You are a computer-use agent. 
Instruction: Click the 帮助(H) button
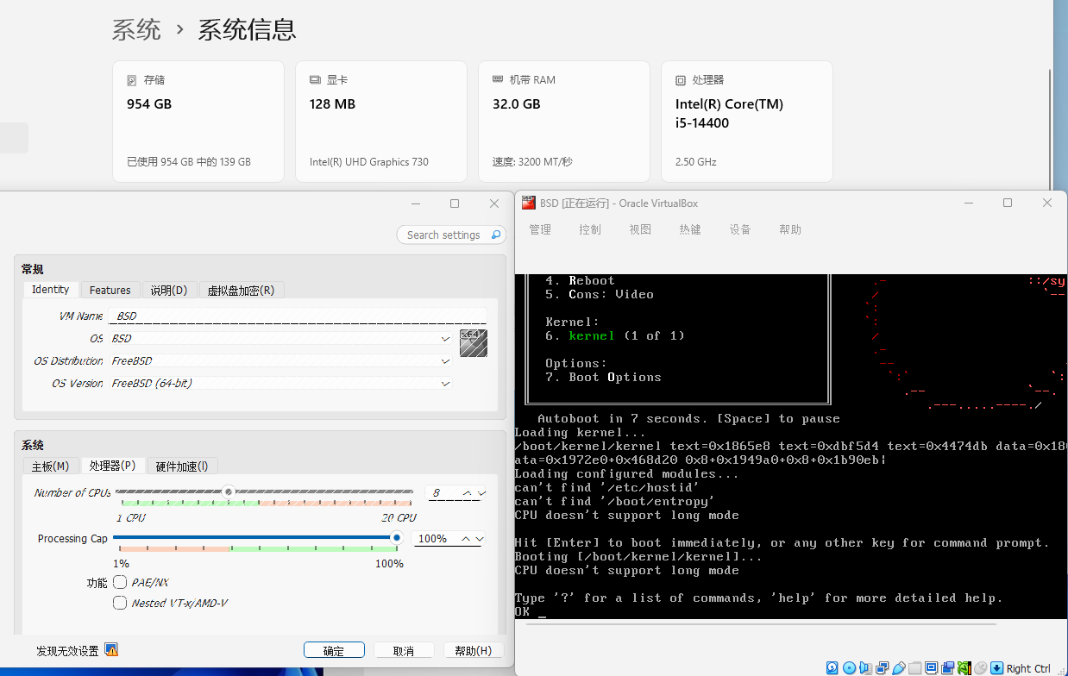473,649
